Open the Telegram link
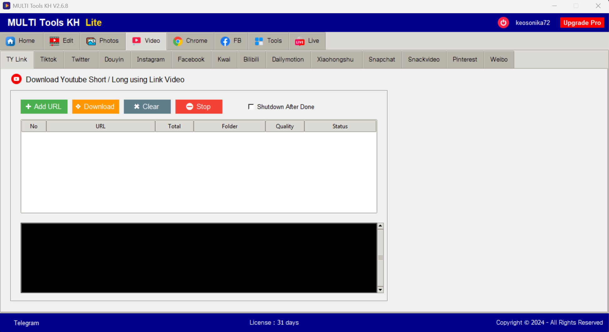This screenshot has height=332, width=609. tap(26, 323)
